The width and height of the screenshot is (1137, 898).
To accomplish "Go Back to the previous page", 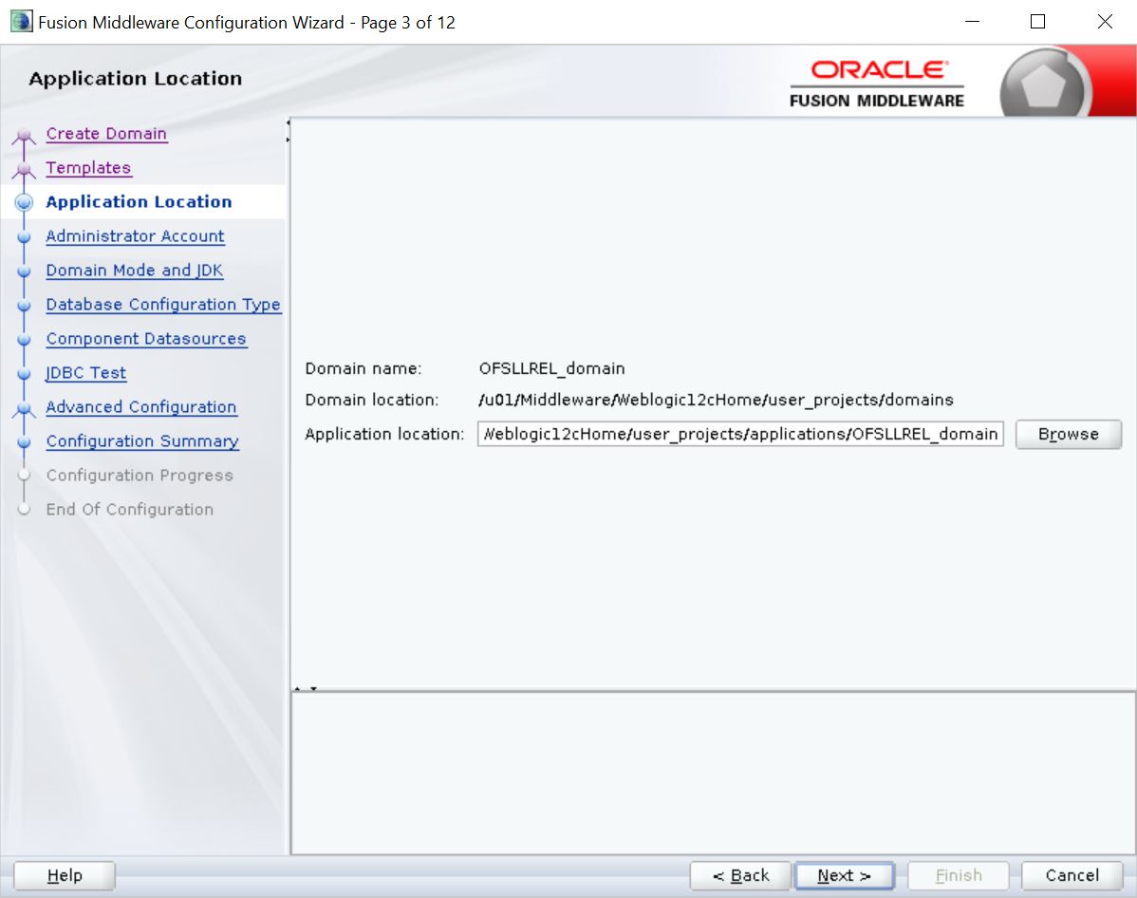I will [x=740, y=875].
